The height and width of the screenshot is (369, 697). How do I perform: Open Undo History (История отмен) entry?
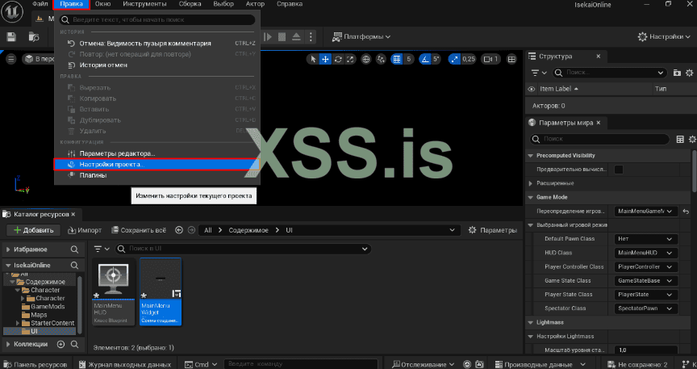click(x=156, y=65)
